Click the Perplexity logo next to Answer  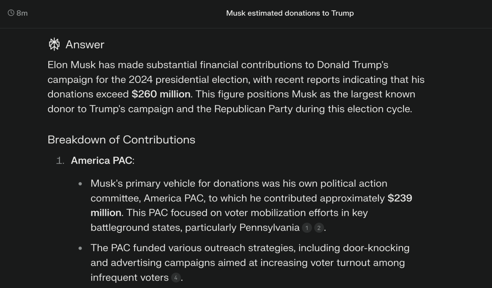(x=54, y=45)
